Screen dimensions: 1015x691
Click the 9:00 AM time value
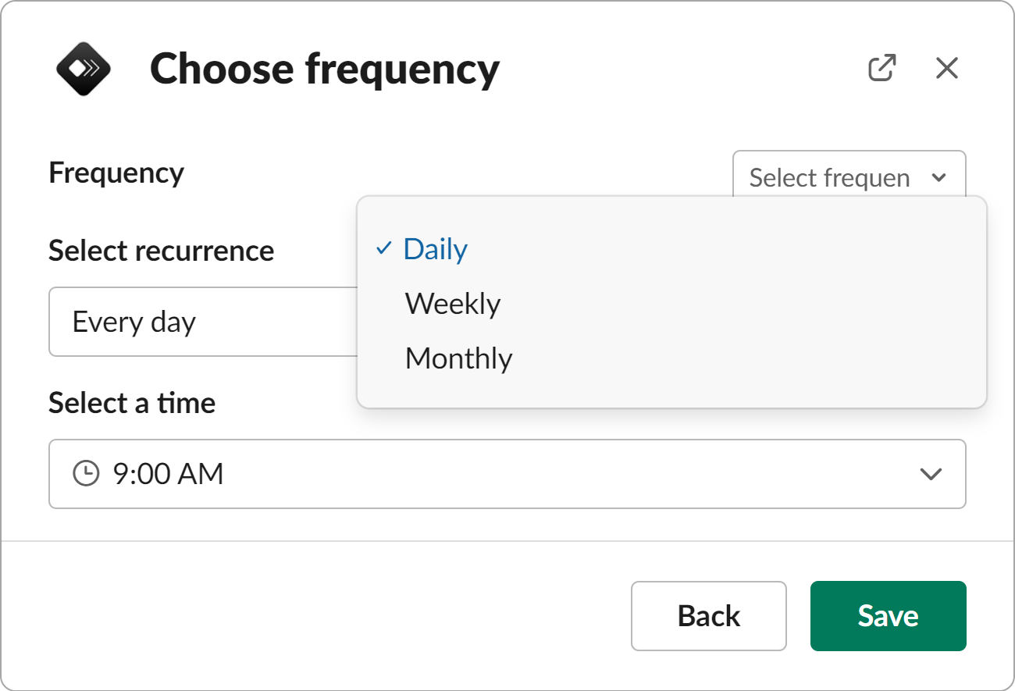pos(169,474)
